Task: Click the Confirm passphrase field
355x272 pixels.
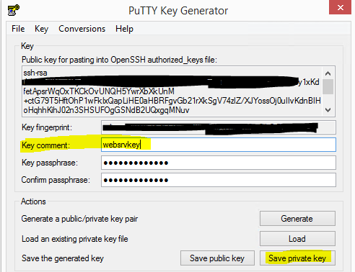Action: coord(219,180)
